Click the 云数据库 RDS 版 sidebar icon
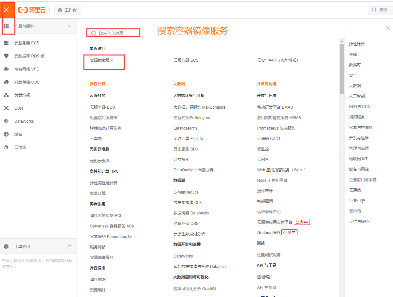The width and height of the screenshot is (393, 297). tap(6, 56)
